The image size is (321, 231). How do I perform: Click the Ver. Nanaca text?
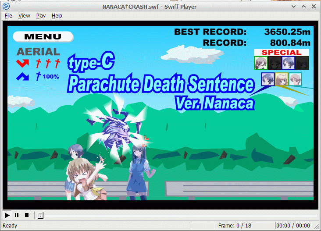(215, 103)
